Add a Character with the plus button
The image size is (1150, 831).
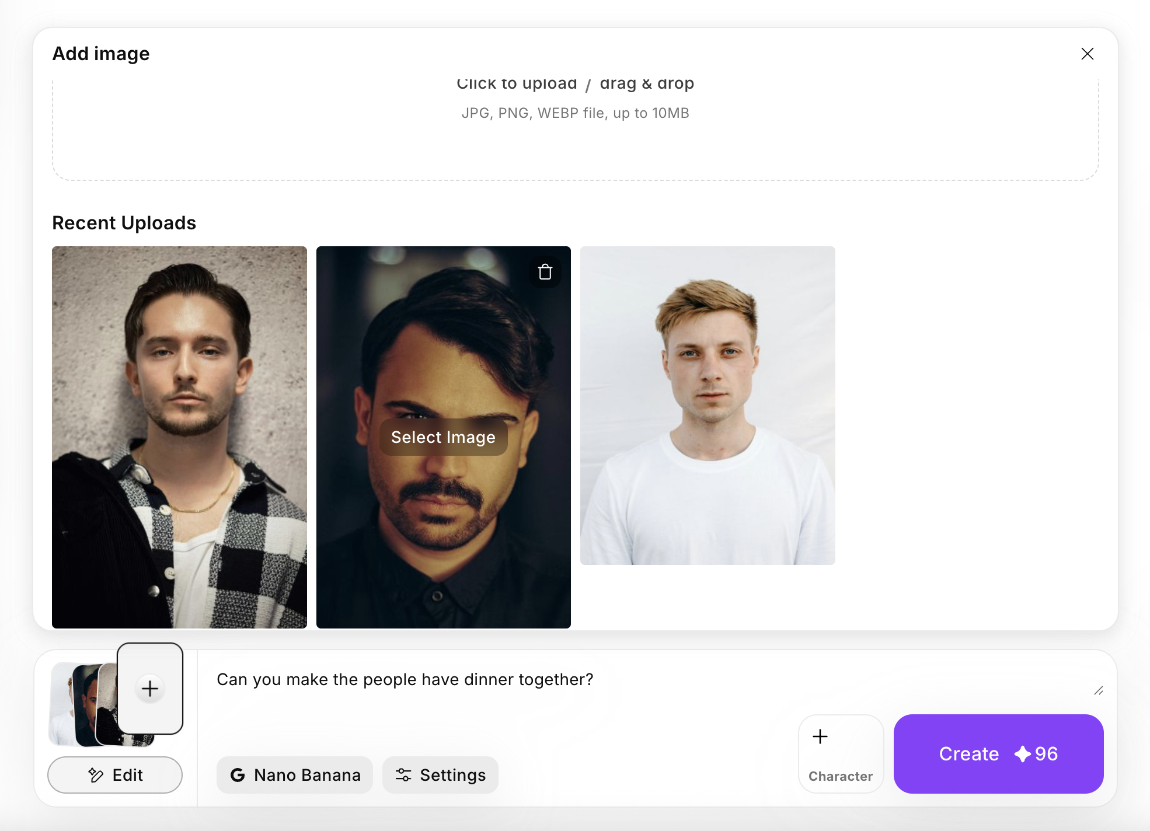click(820, 736)
